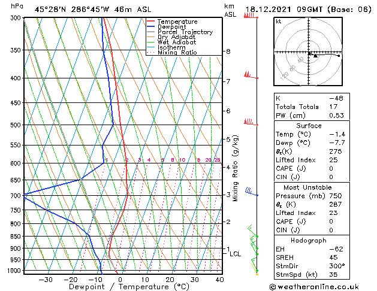
Task: Click the PW (cm) value 0.53
Action: coord(336,116)
